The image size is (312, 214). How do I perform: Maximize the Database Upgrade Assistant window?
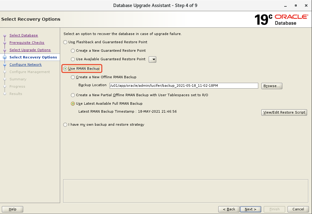pos(296,5)
